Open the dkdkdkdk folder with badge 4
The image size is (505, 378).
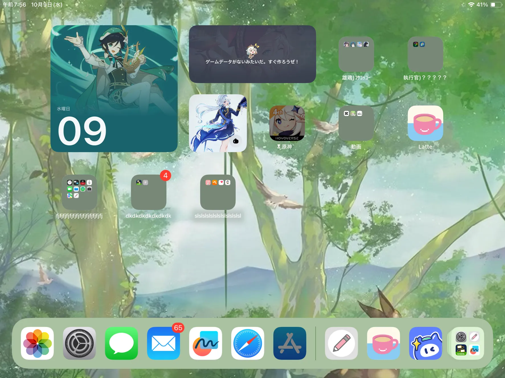tap(149, 192)
